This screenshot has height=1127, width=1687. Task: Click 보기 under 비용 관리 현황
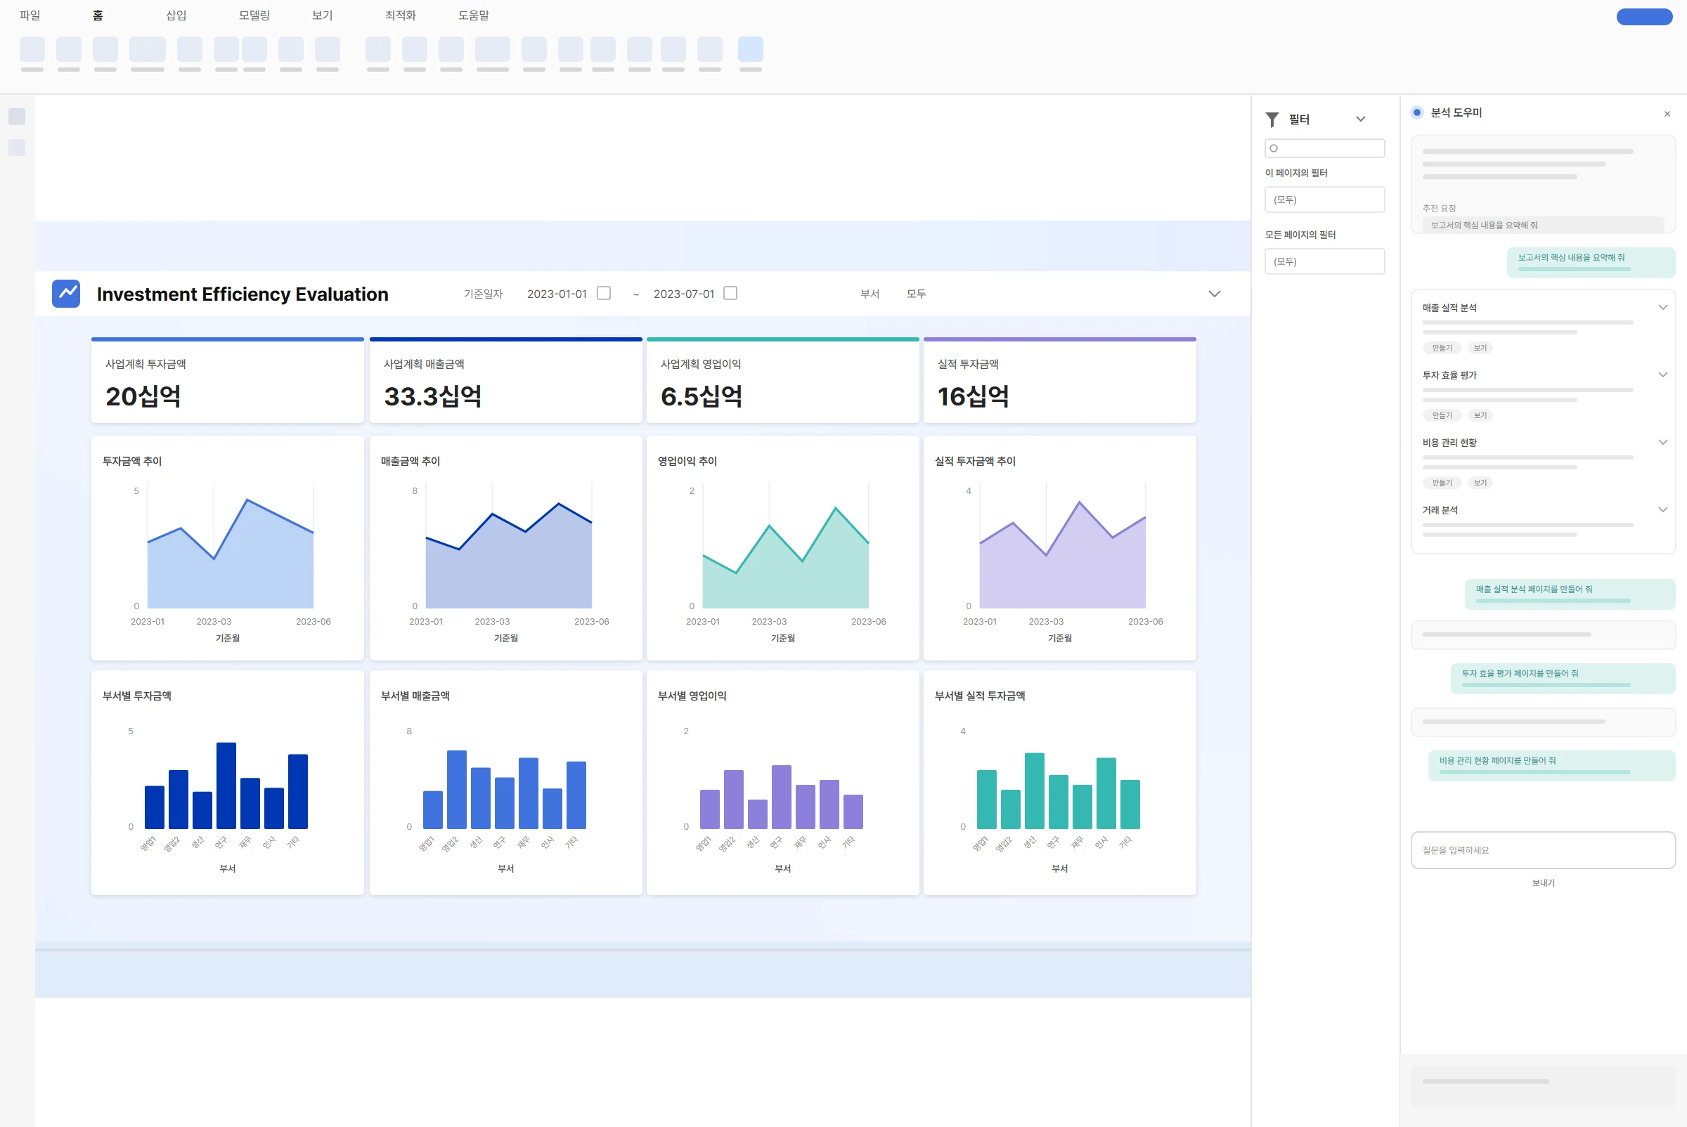1480,483
